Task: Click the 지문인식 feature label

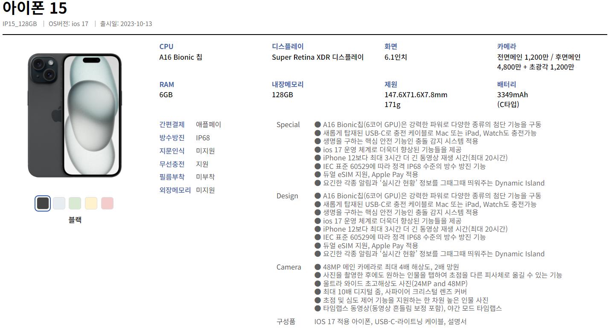Action: [x=172, y=151]
